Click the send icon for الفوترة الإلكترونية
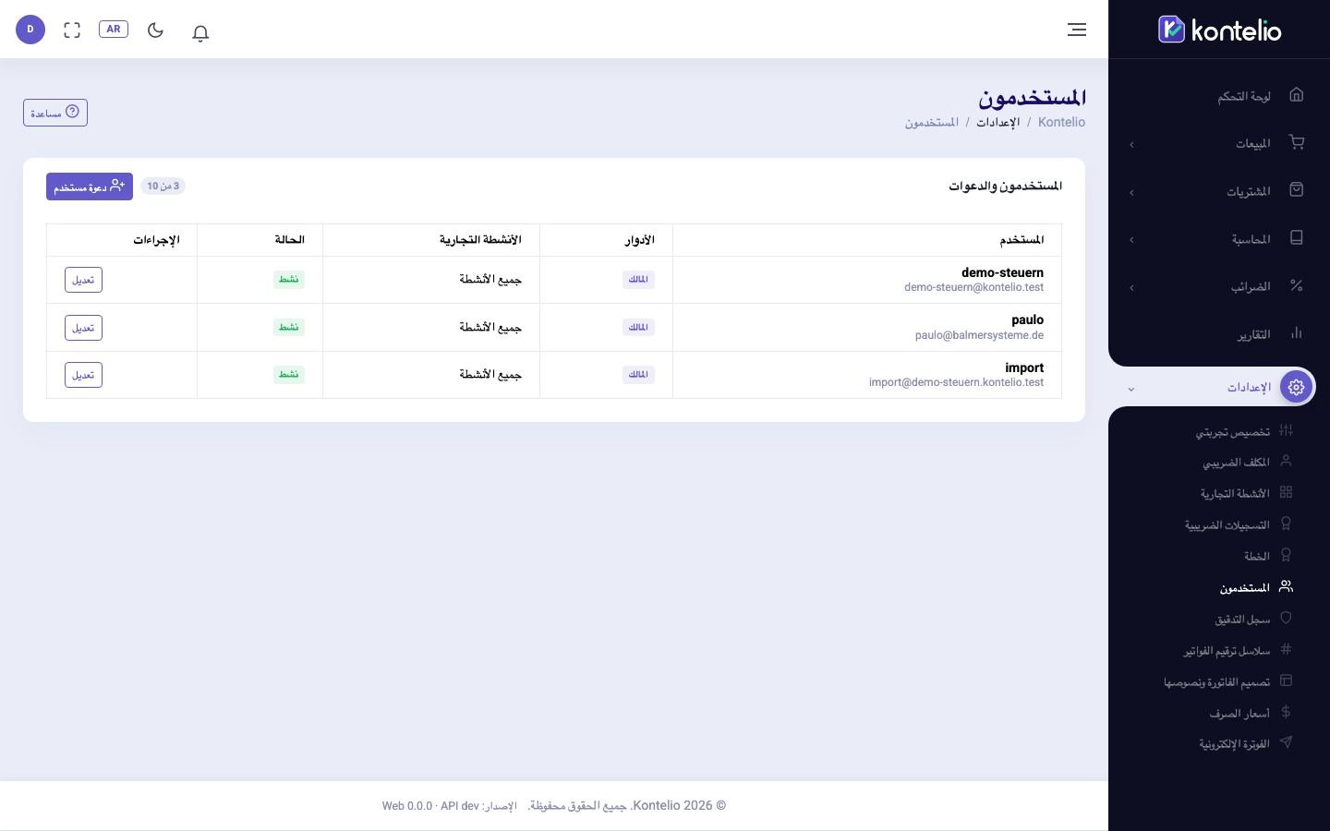Screen dimensions: 1330x831 click(1286, 742)
